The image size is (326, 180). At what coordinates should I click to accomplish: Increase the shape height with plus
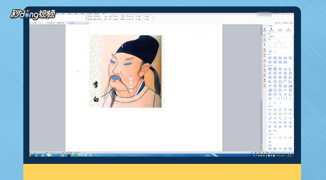pos(153,16)
